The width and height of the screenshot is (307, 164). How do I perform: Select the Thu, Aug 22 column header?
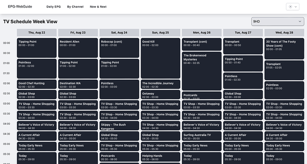[x=36, y=33]
